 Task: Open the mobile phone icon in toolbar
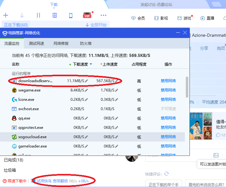(71, 15)
